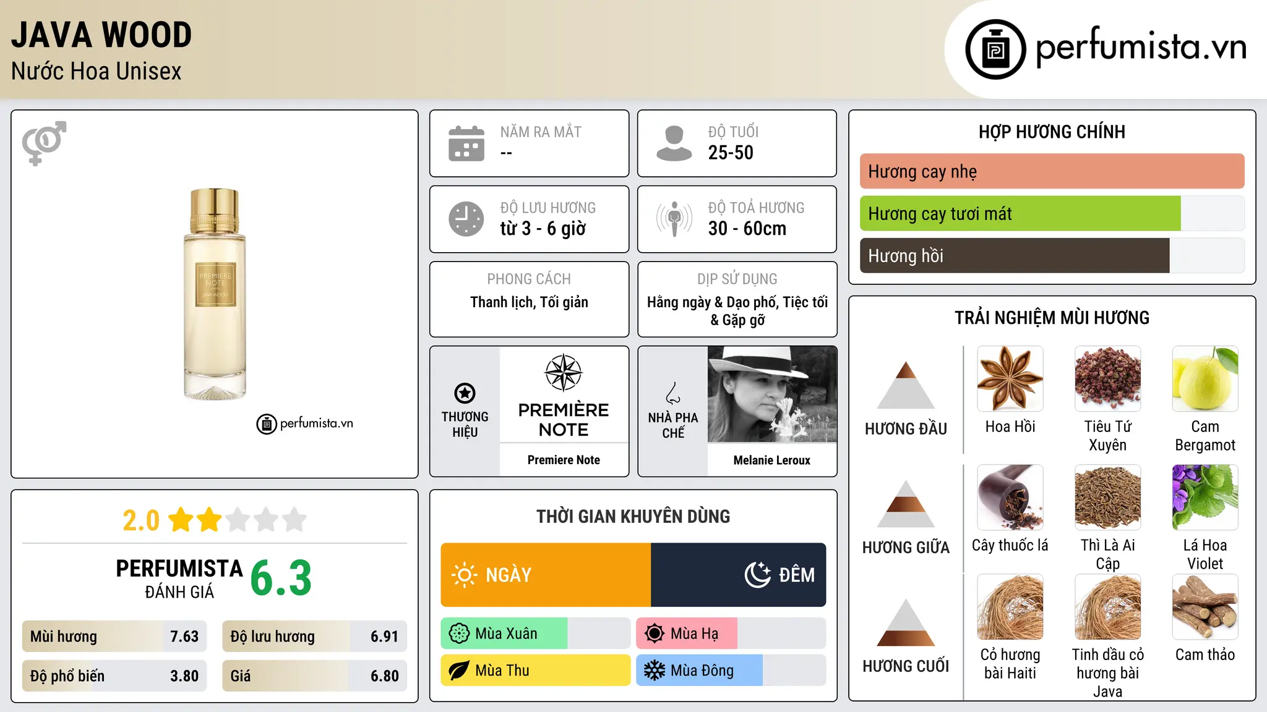Click the Độ phổ biến 3.80 score bar
The height and width of the screenshot is (712, 1267).
tap(114, 676)
